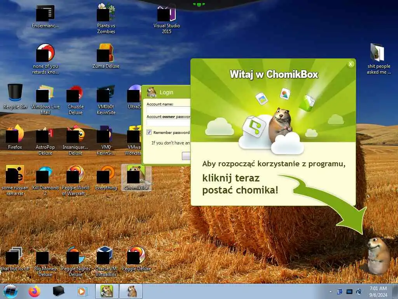Launch Kill Diamond 2 icon
The image size is (398, 299).
[x=45, y=180]
